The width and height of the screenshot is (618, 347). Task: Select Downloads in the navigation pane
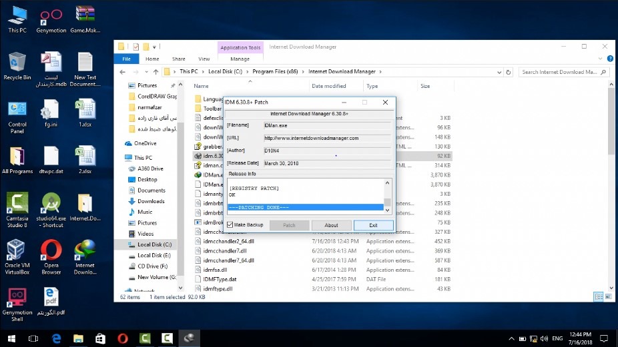(150, 201)
